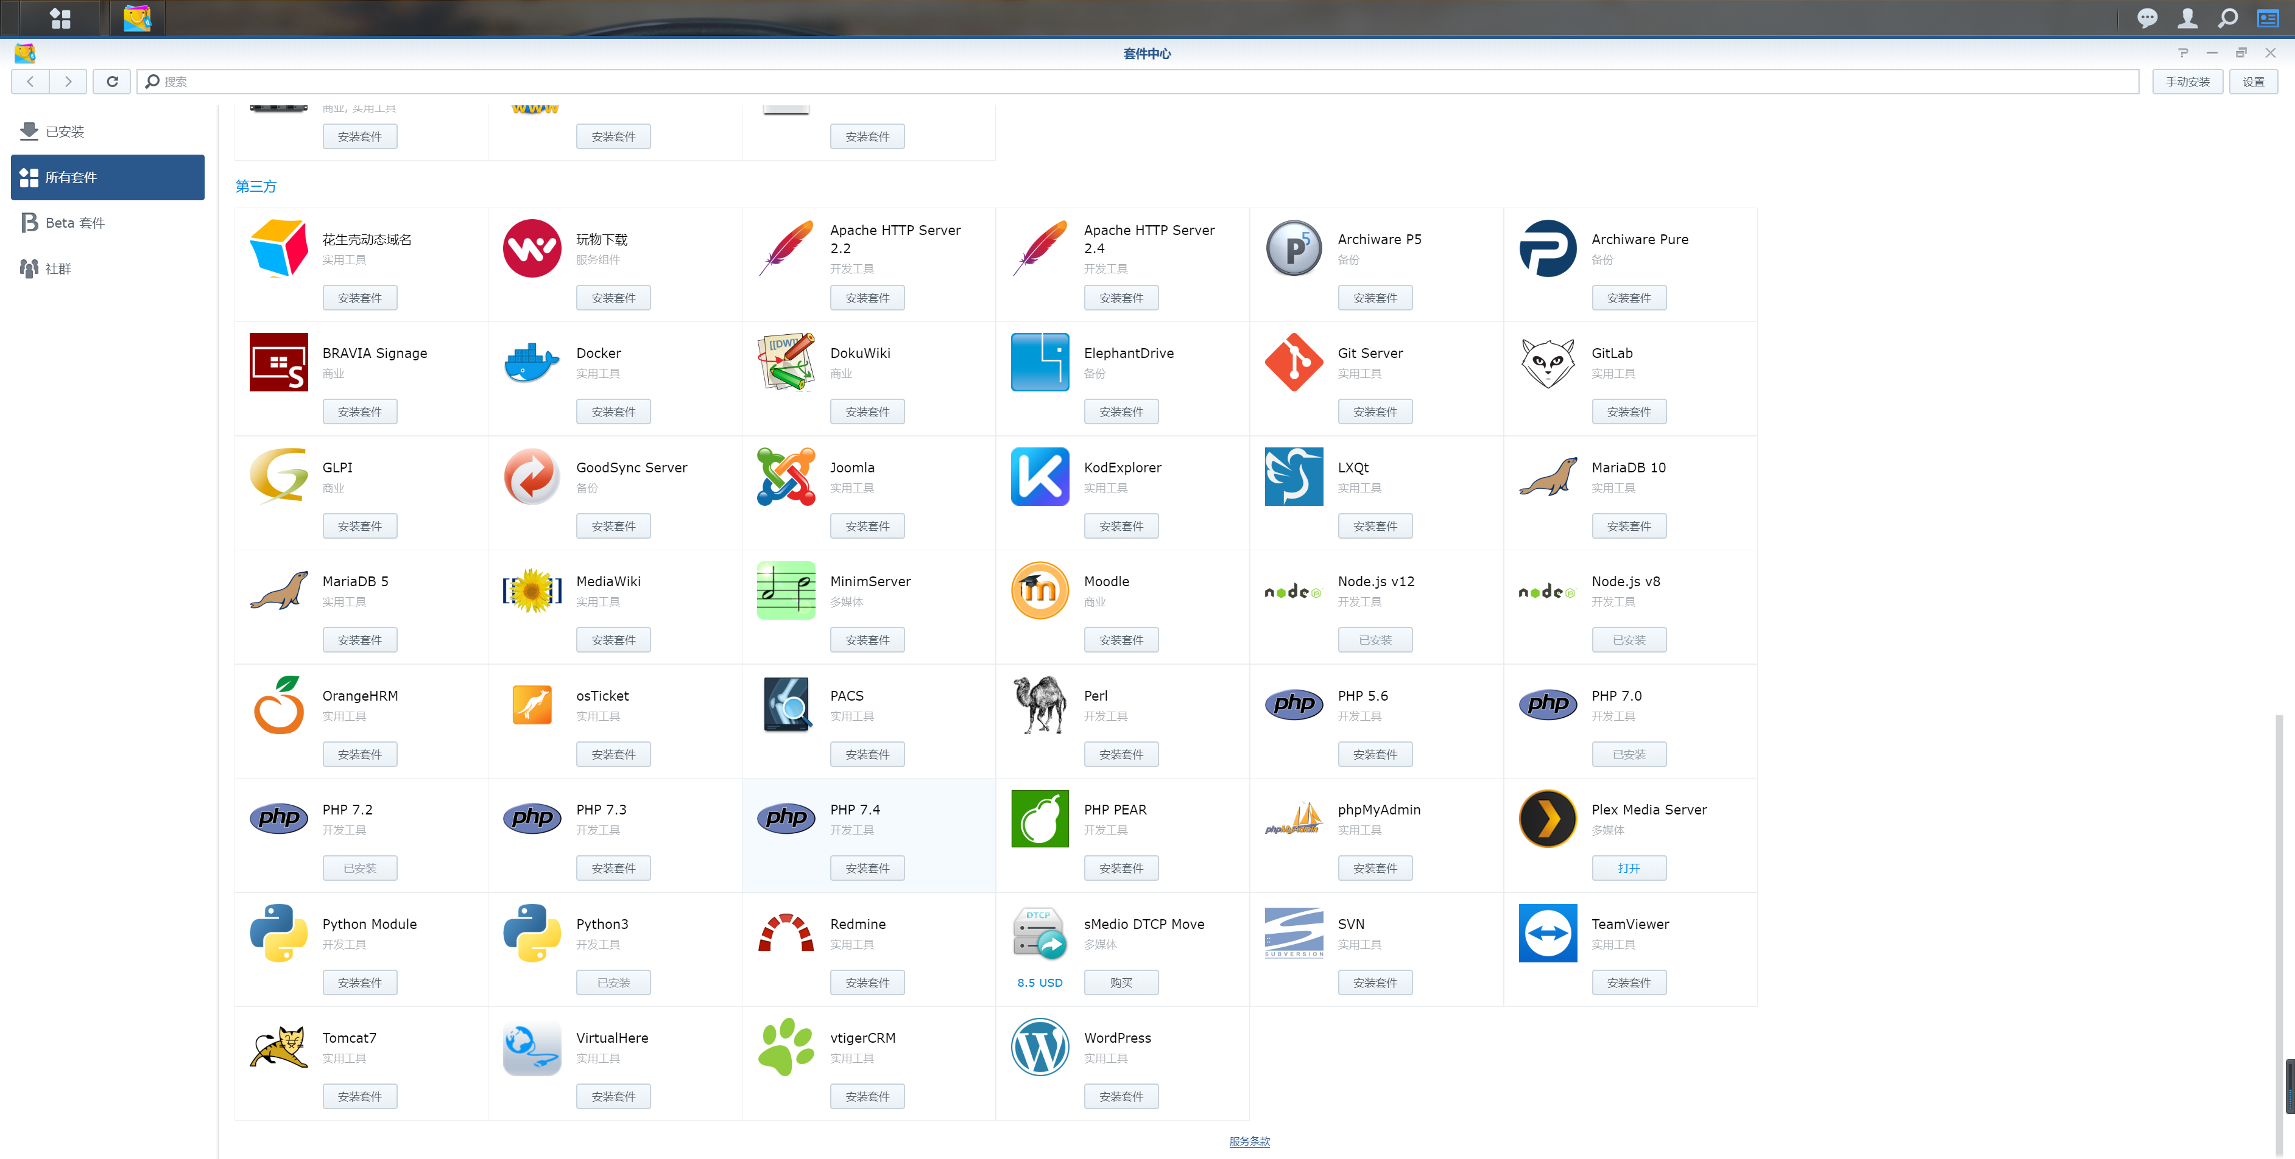2295x1159 pixels.
Task: Click the Docker whale icon
Action: coord(532,362)
